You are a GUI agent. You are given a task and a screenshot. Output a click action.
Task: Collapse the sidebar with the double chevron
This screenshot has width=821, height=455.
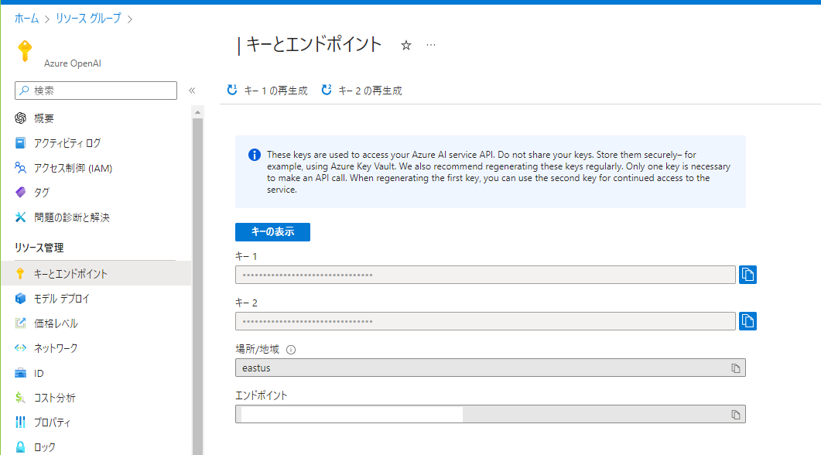coord(192,91)
